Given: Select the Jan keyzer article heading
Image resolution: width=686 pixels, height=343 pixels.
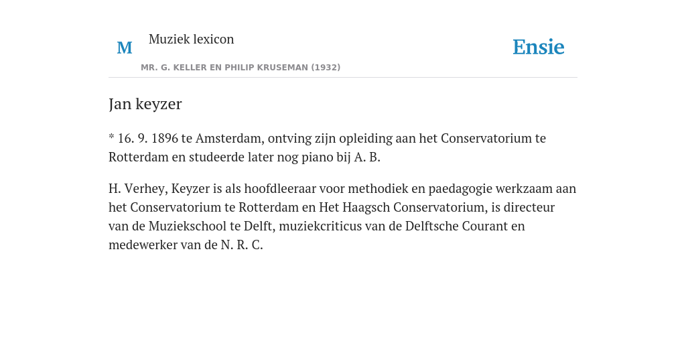Looking at the screenshot, I should 145,104.
